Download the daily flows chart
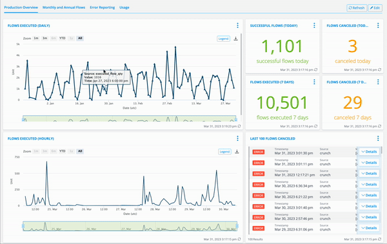This screenshot has width=387, height=244. pos(235,39)
